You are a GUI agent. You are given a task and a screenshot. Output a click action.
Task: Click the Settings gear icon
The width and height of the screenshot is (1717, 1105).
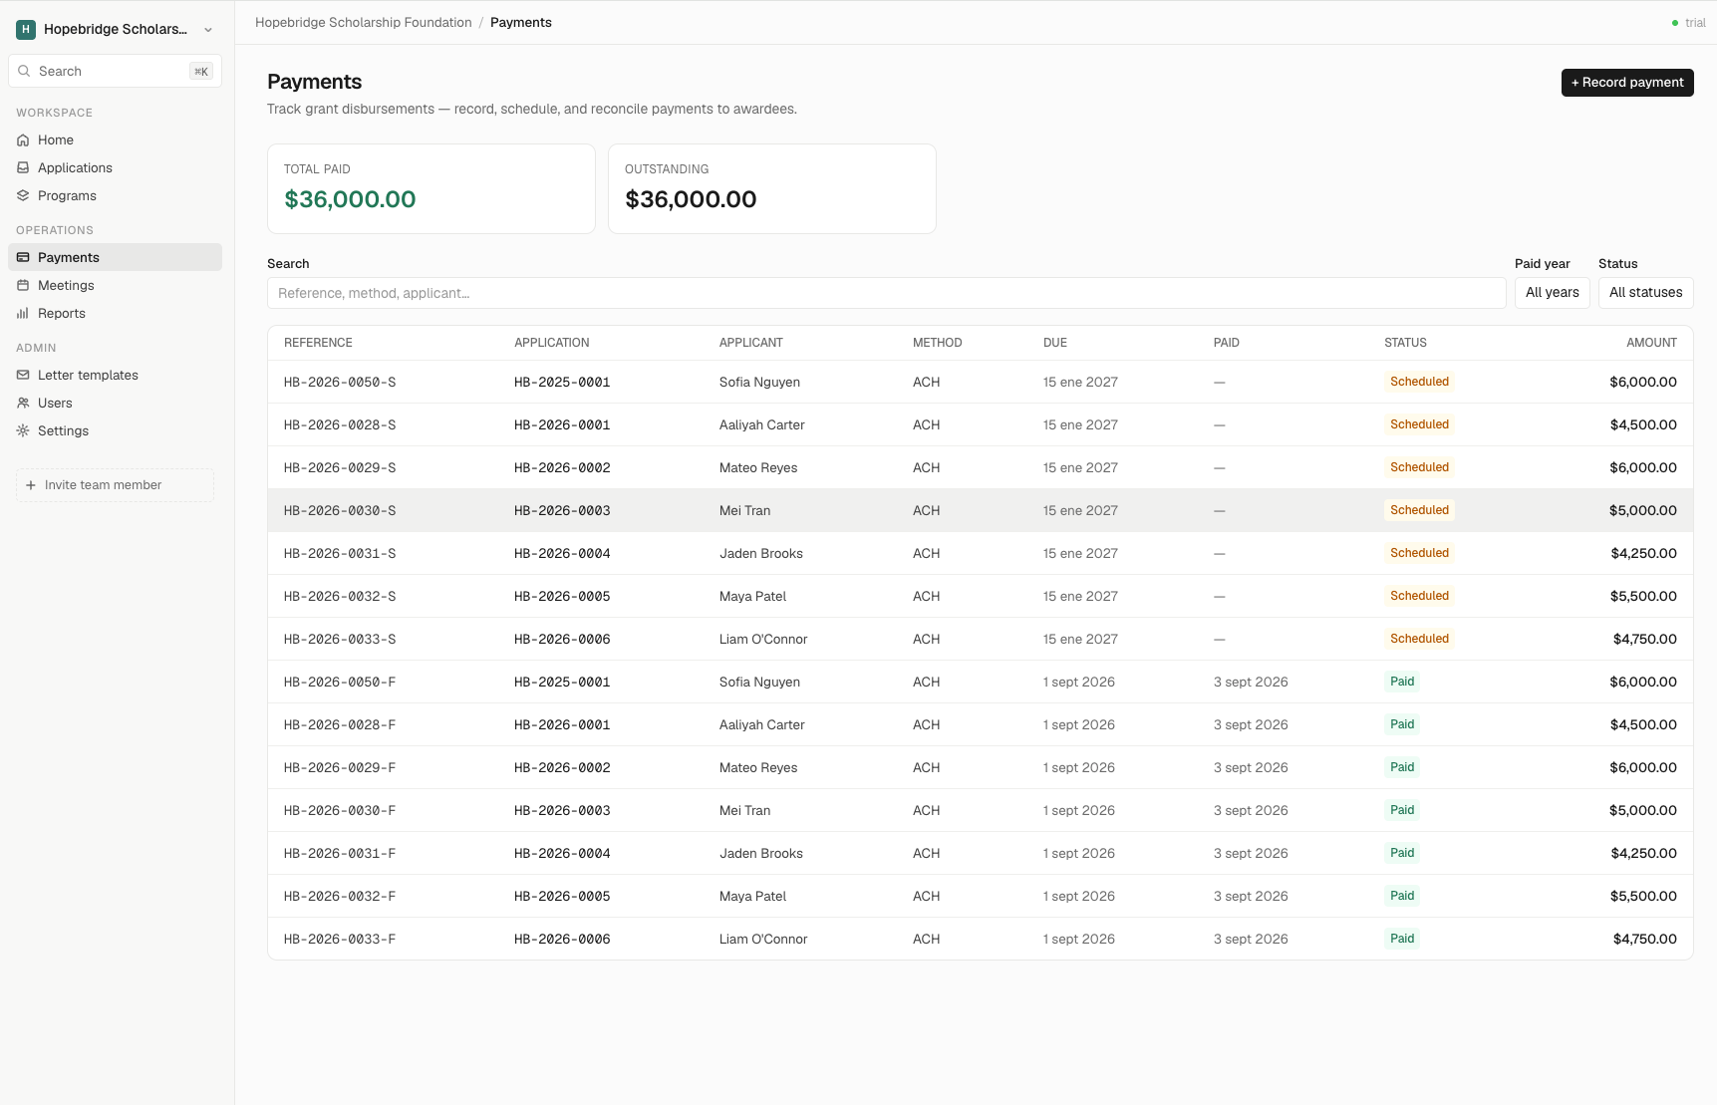pyautogui.click(x=23, y=431)
